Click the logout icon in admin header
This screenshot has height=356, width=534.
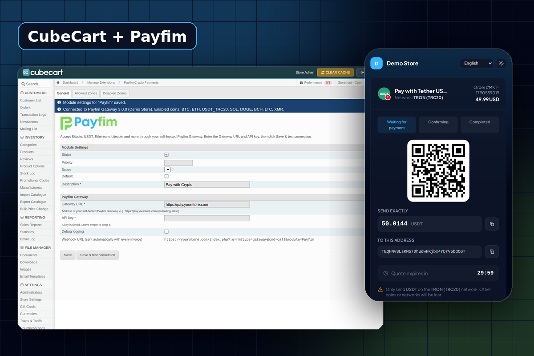pos(362,72)
